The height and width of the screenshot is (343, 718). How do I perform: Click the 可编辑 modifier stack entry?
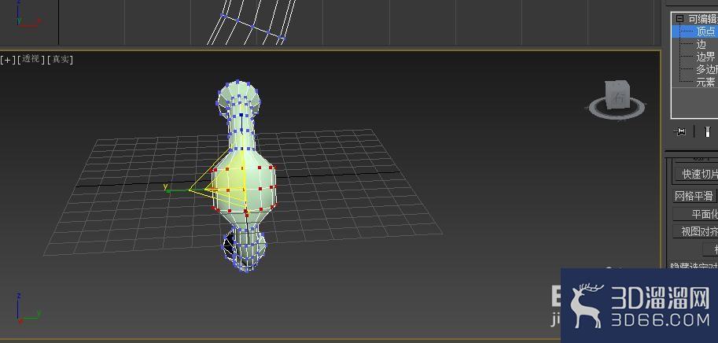[x=703, y=19]
